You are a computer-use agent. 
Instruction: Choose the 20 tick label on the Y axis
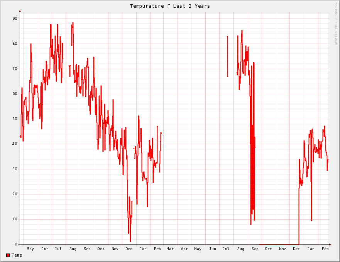tap(15, 194)
